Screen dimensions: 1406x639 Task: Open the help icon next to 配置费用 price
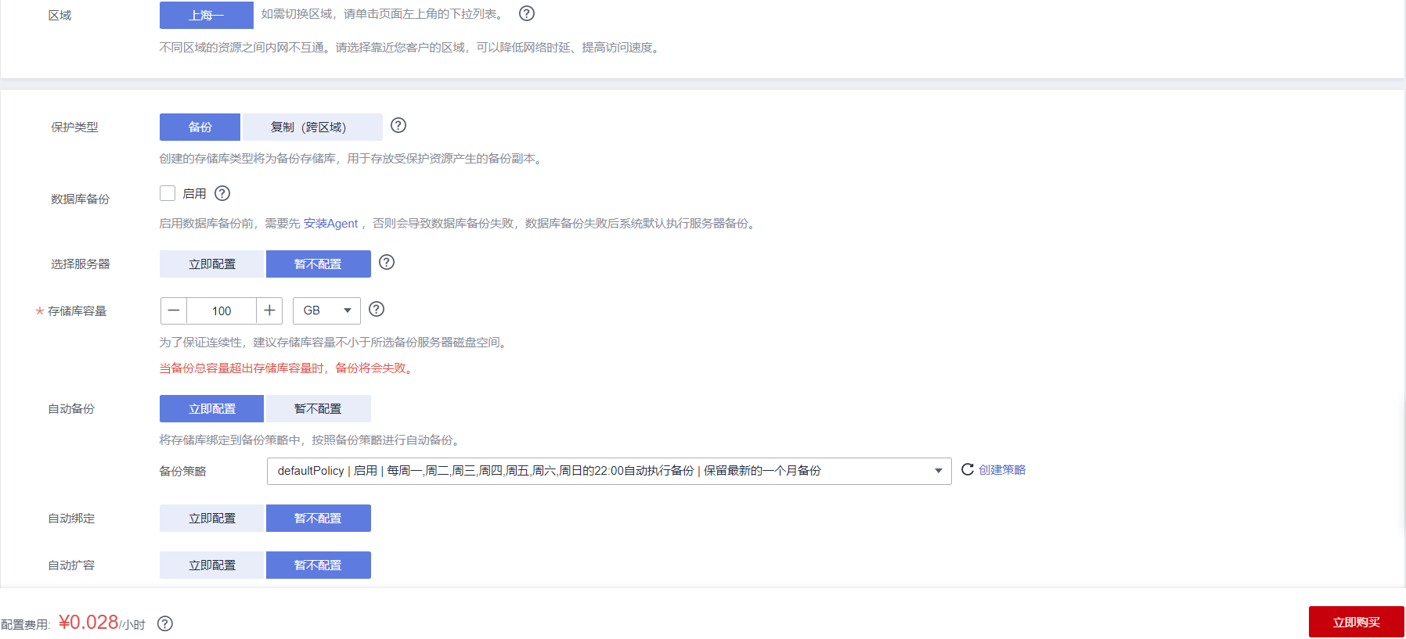165,623
